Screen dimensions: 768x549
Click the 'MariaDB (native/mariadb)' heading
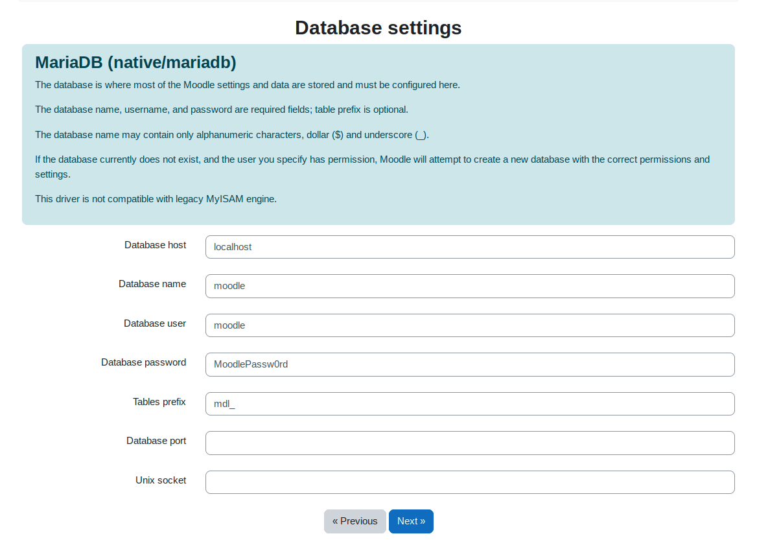click(x=135, y=63)
